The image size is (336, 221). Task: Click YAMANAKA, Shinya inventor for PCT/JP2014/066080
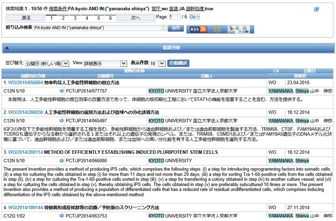click(289, 160)
